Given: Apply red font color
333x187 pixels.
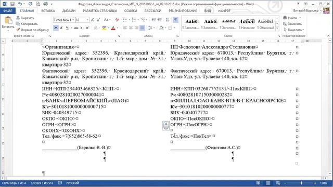Looking at the screenshot, I should [113, 28].
